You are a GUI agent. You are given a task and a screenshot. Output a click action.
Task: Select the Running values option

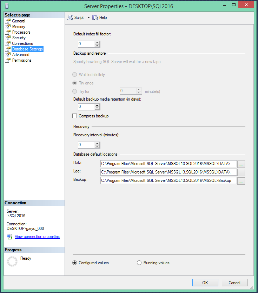[x=139, y=263]
